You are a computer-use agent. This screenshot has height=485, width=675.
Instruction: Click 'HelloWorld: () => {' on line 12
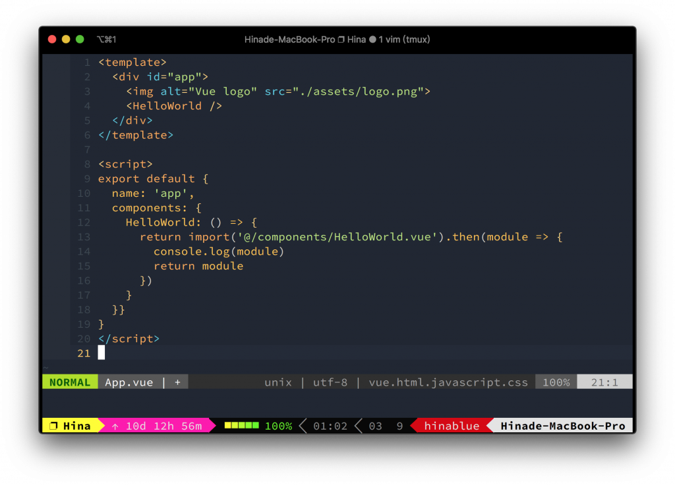[191, 222]
